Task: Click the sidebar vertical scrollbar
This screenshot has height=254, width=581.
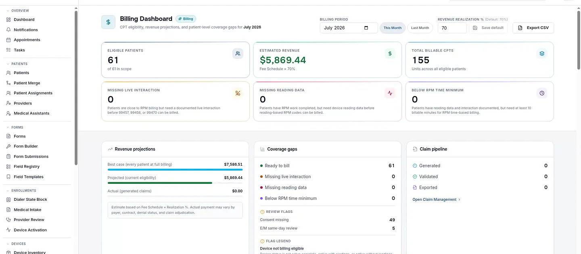Action: pos(76,87)
